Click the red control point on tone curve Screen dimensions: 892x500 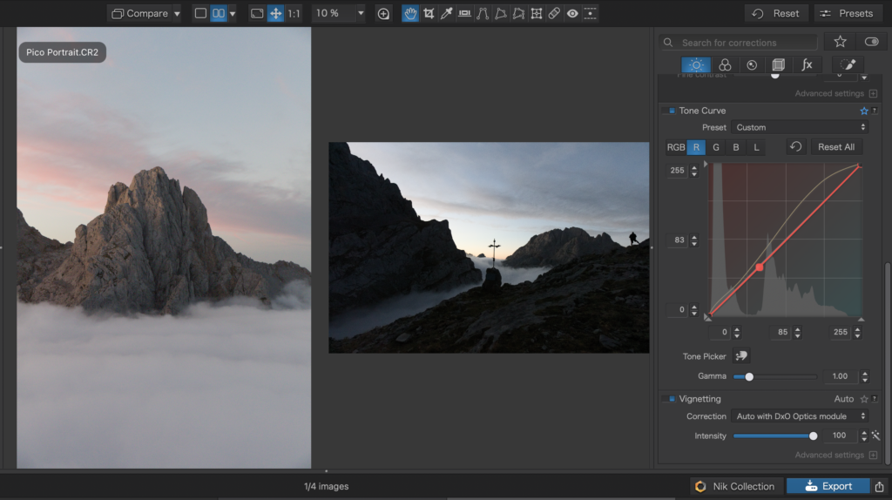760,267
